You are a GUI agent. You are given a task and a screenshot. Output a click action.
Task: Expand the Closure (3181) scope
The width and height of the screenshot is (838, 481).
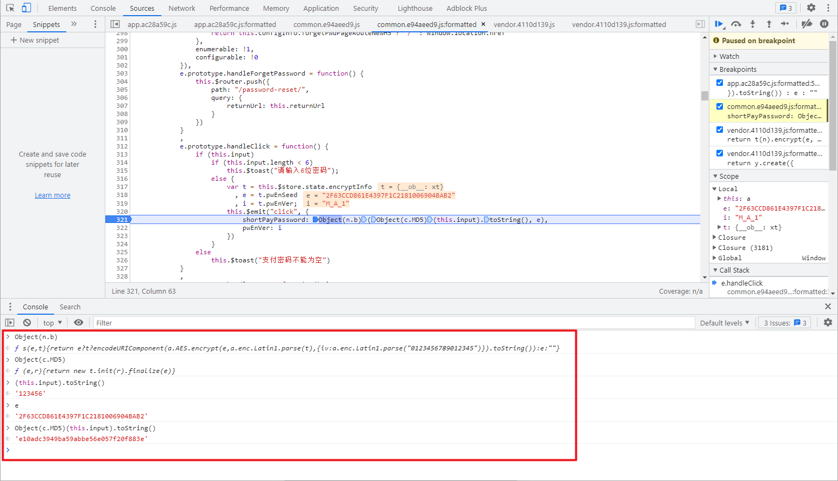pos(714,248)
